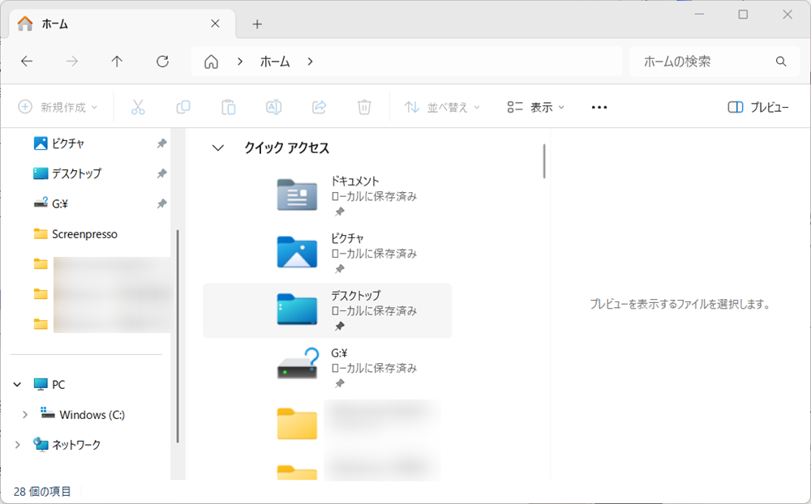Viewport: 811px width, 504px height.
Task: Click the home icon in the address bar
Action: (211, 61)
